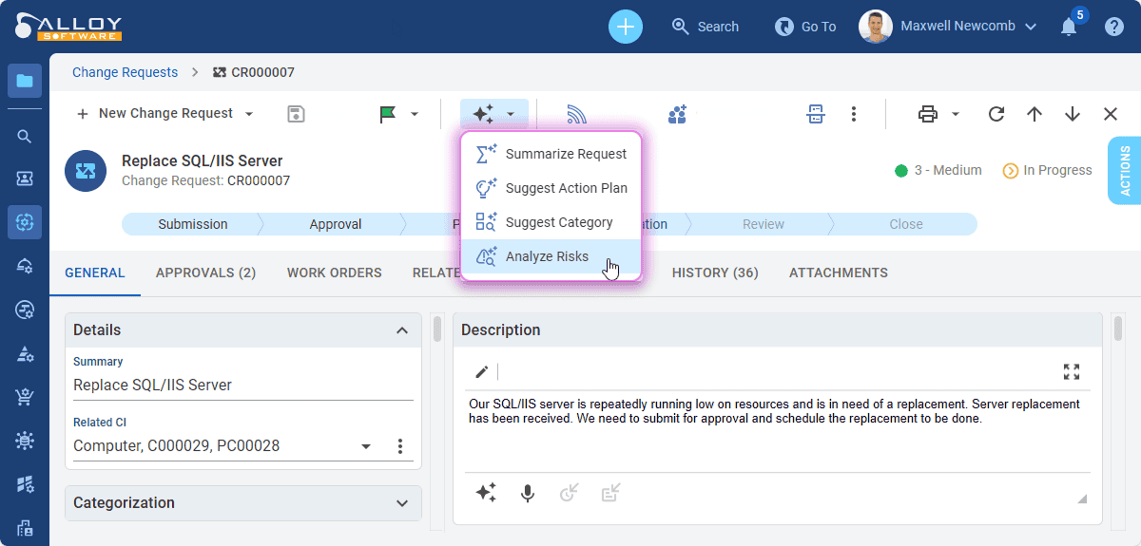
Task: Open the Attachments tab
Action: click(x=838, y=273)
